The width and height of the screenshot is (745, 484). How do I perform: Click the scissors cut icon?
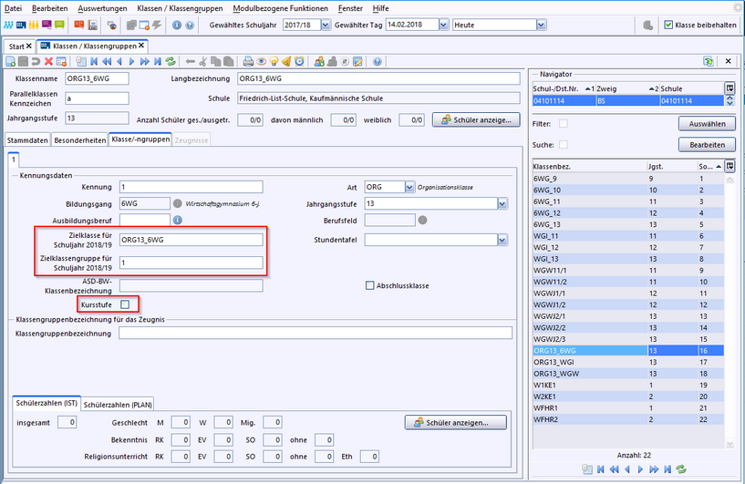203,62
